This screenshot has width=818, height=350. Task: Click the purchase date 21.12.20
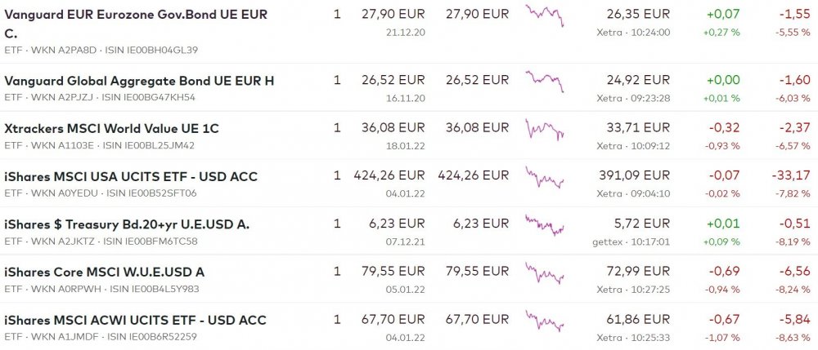405,33
